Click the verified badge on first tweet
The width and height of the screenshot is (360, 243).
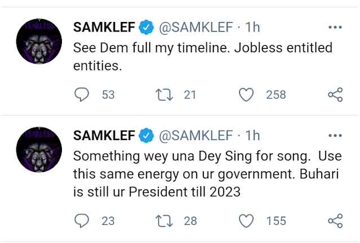pyautogui.click(x=147, y=27)
